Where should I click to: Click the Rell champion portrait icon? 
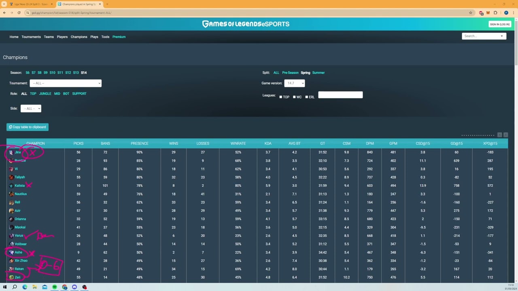click(x=11, y=202)
